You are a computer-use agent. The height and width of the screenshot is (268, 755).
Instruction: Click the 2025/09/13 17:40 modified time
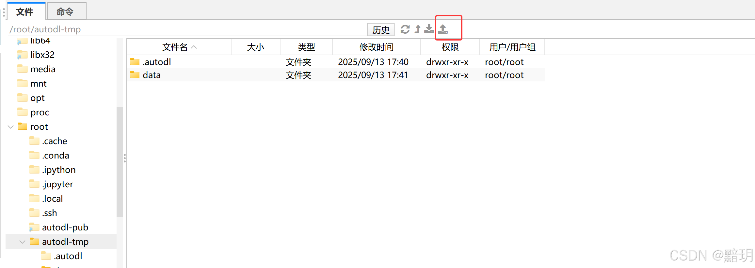point(373,62)
